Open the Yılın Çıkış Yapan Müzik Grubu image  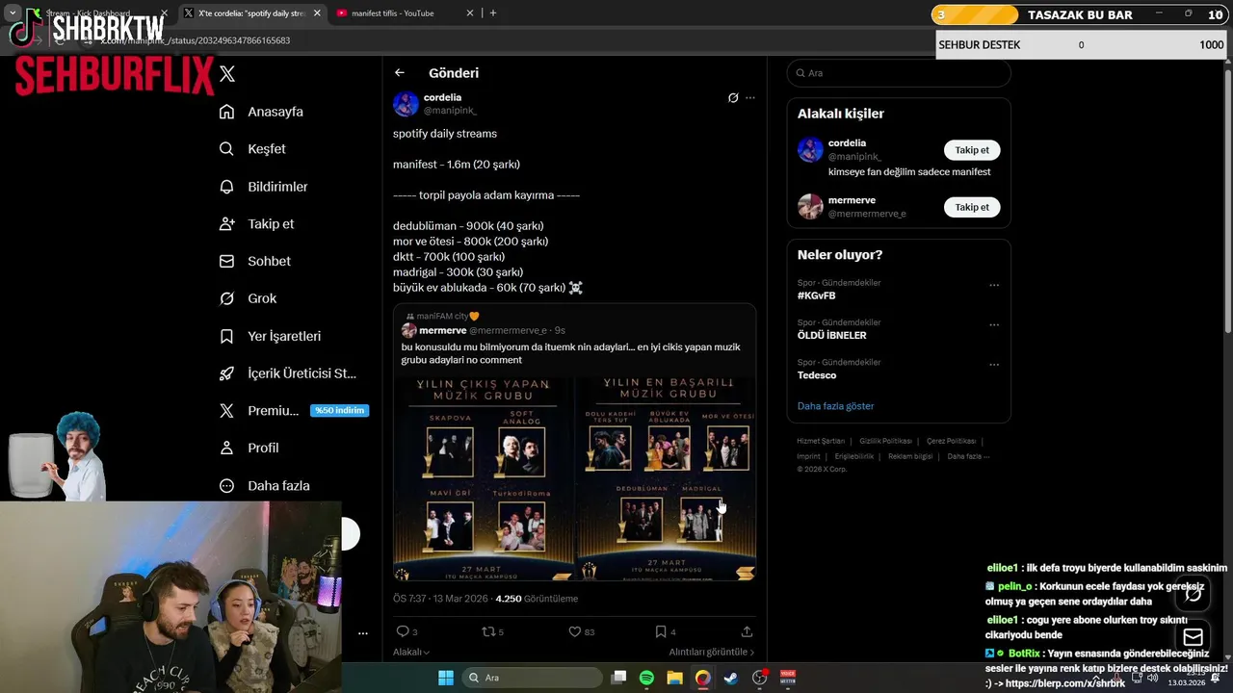click(x=484, y=477)
